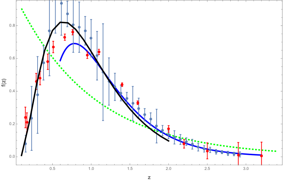This screenshot has height=181, width=283.
Task: Click the rightmost red data point near z=3.2
Action: pos(261,156)
